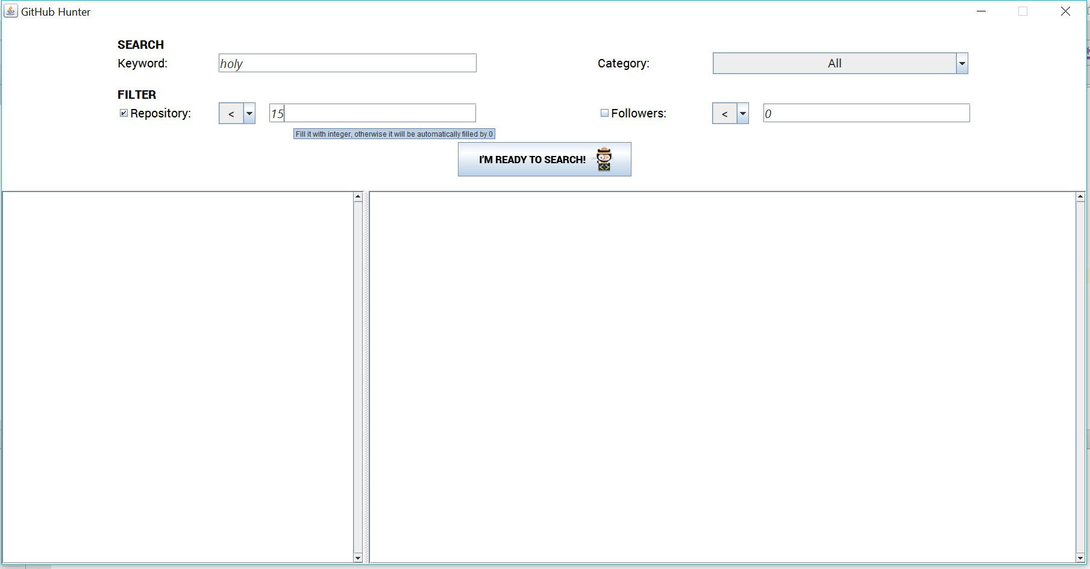The height and width of the screenshot is (569, 1090).
Task: Click the right details panel scroll-up arrow
Action: point(1080,196)
